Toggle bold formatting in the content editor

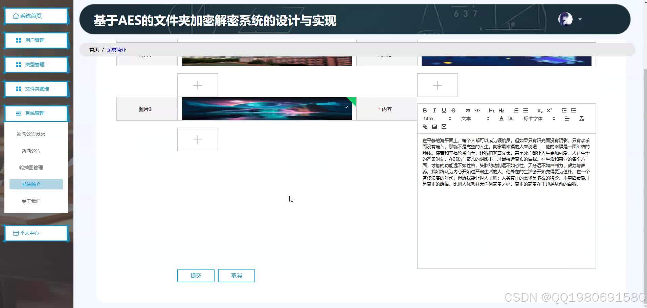425,110
